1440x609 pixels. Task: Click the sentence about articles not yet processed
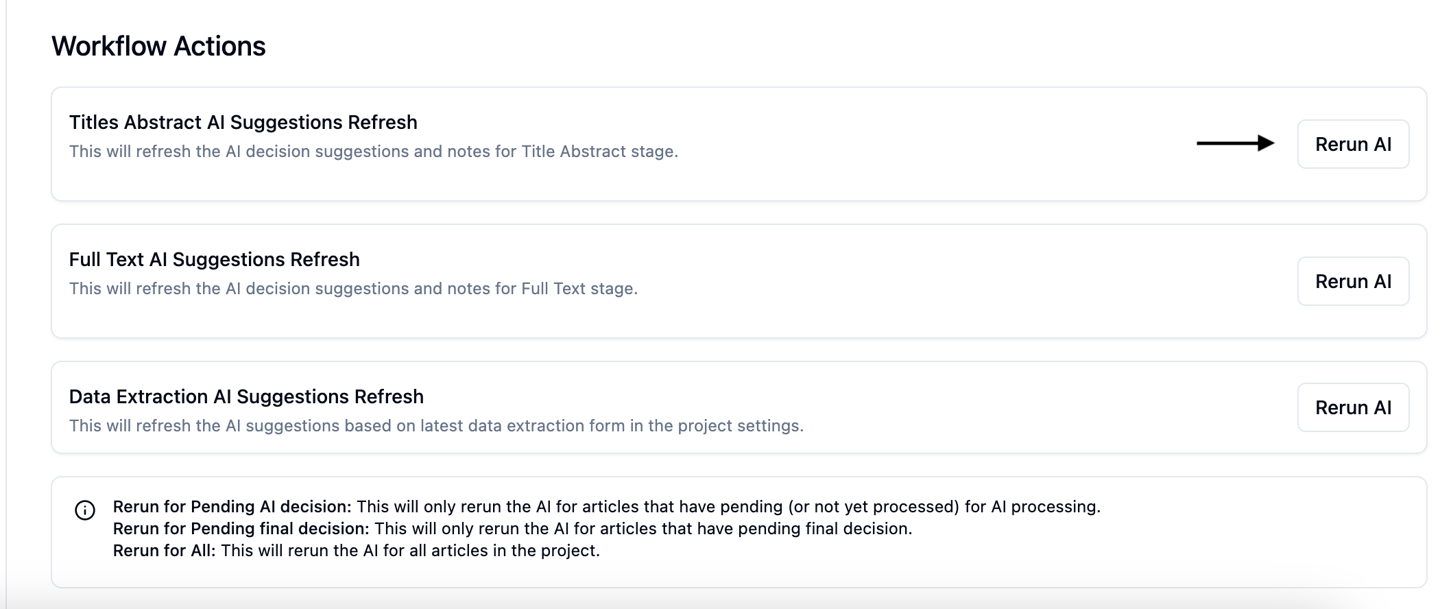729,507
